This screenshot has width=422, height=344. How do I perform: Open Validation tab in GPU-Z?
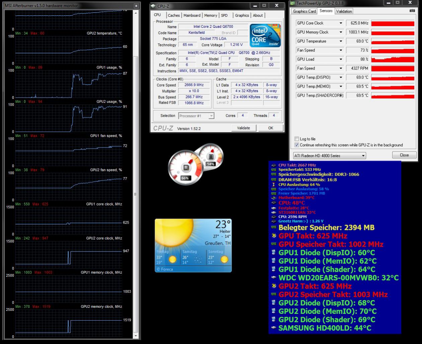[344, 11]
